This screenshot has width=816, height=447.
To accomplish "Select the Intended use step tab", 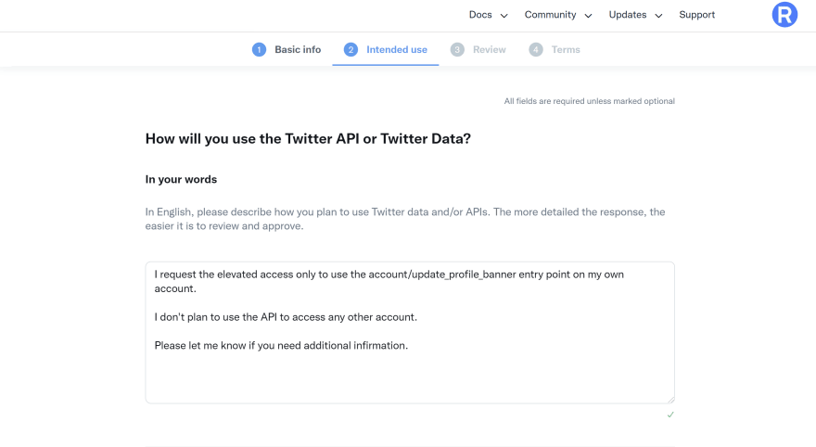I will (x=386, y=49).
